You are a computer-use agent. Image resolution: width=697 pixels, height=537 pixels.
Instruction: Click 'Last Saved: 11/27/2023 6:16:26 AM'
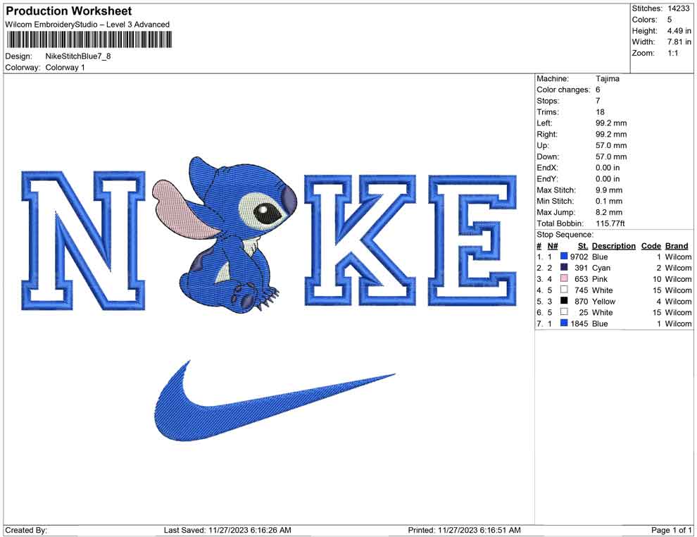tap(227, 530)
